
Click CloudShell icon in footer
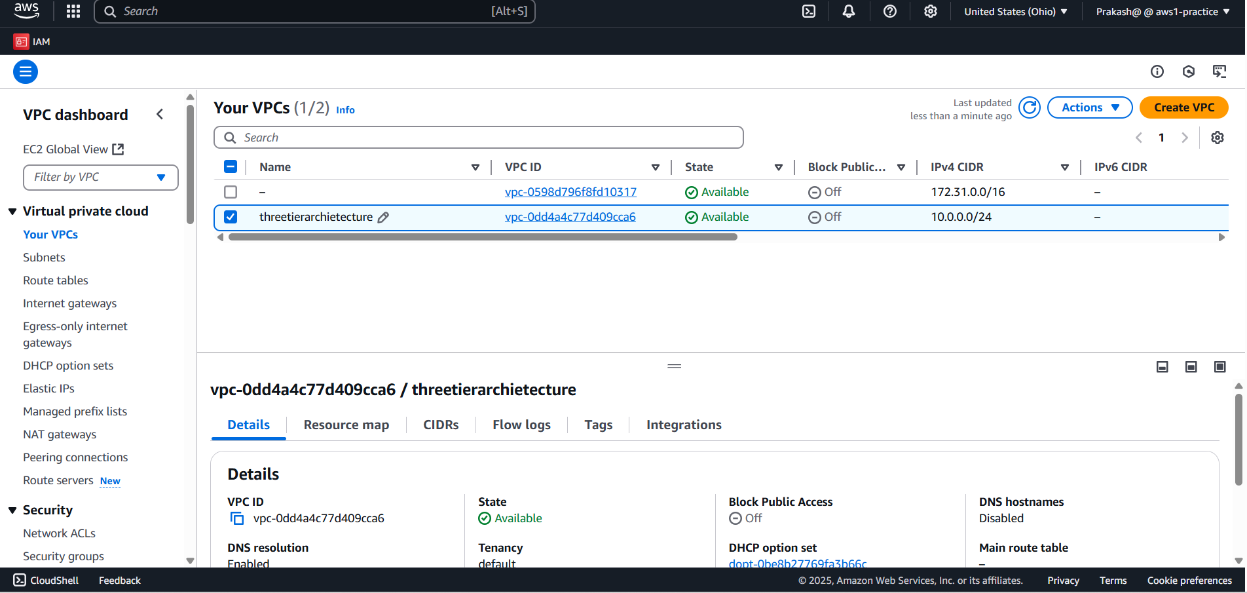coord(20,580)
